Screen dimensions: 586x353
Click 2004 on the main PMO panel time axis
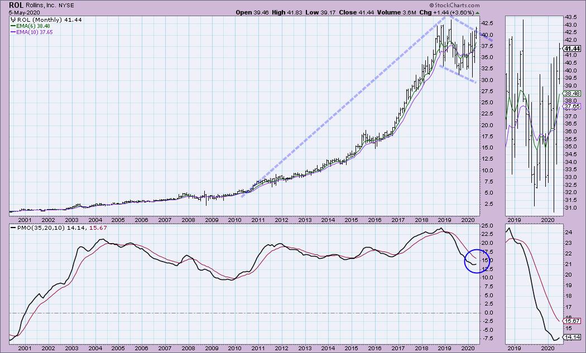tap(95, 348)
